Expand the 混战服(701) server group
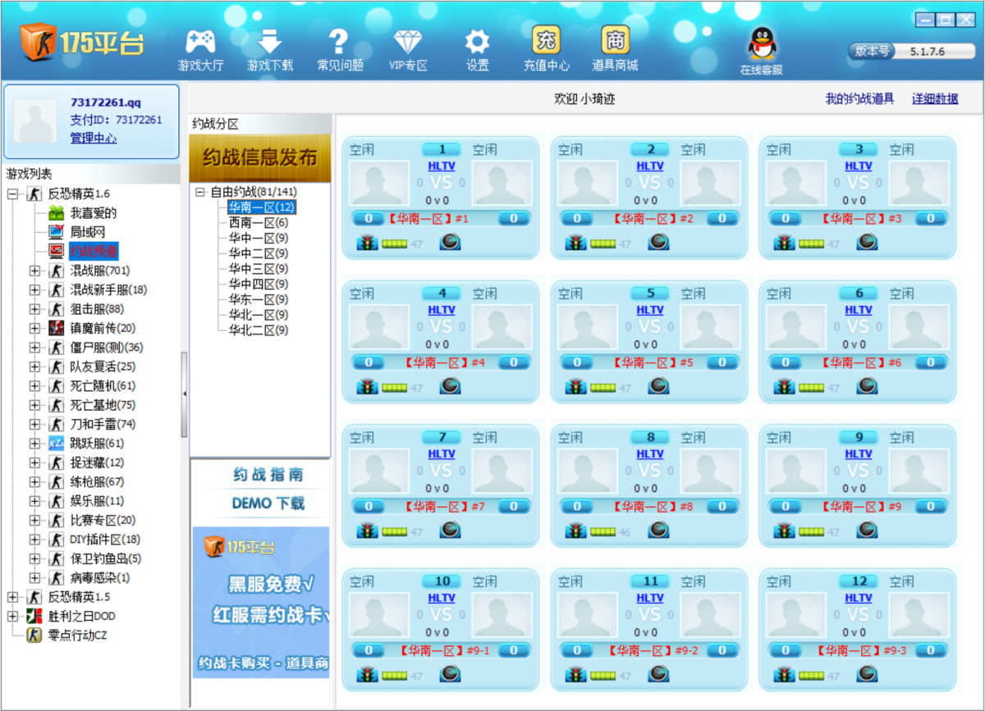The width and height of the screenshot is (985, 711). pyautogui.click(x=34, y=271)
